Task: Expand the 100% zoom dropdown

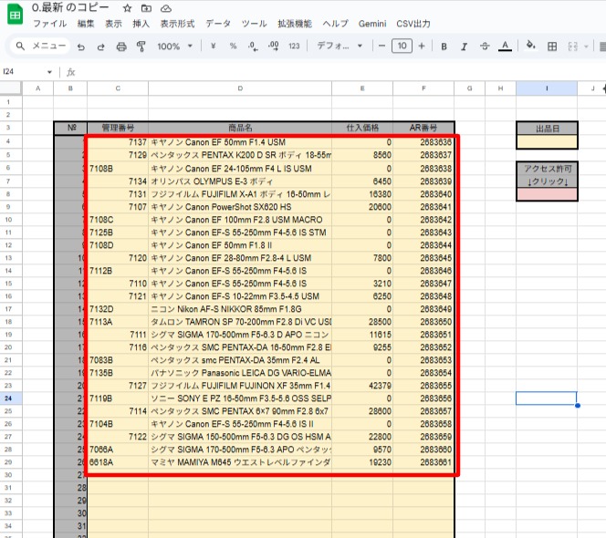Action: (174, 47)
